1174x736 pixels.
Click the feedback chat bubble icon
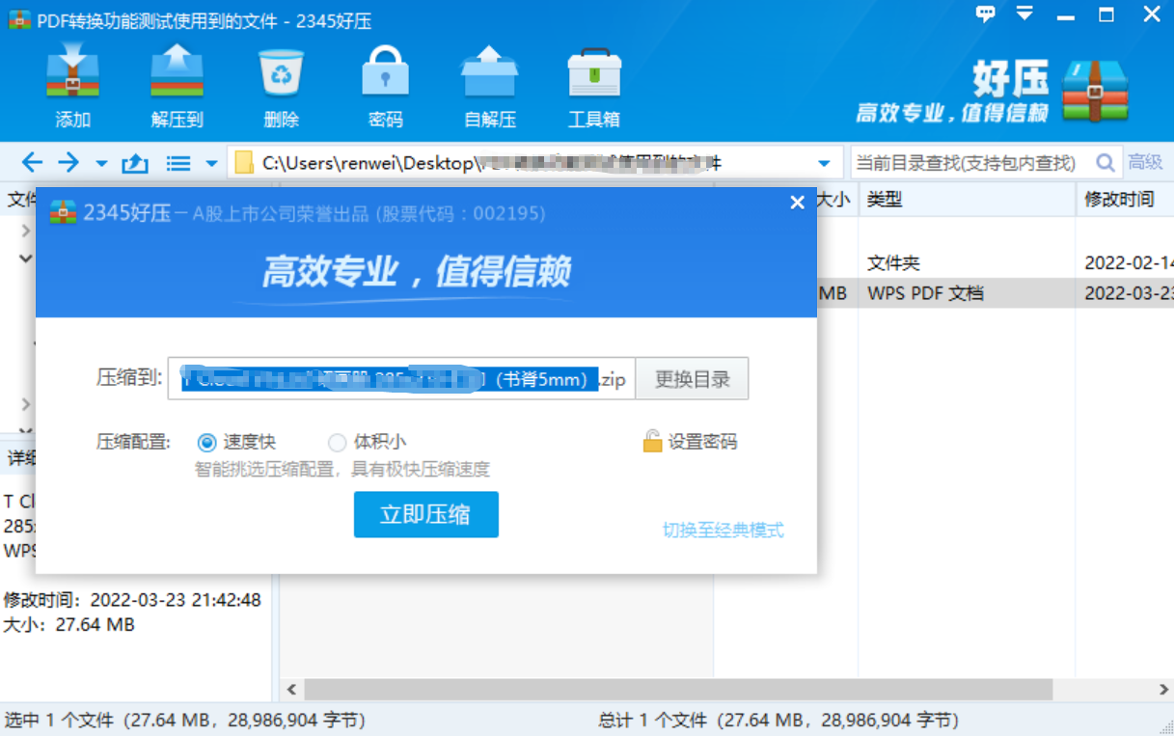click(x=986, y=14)
